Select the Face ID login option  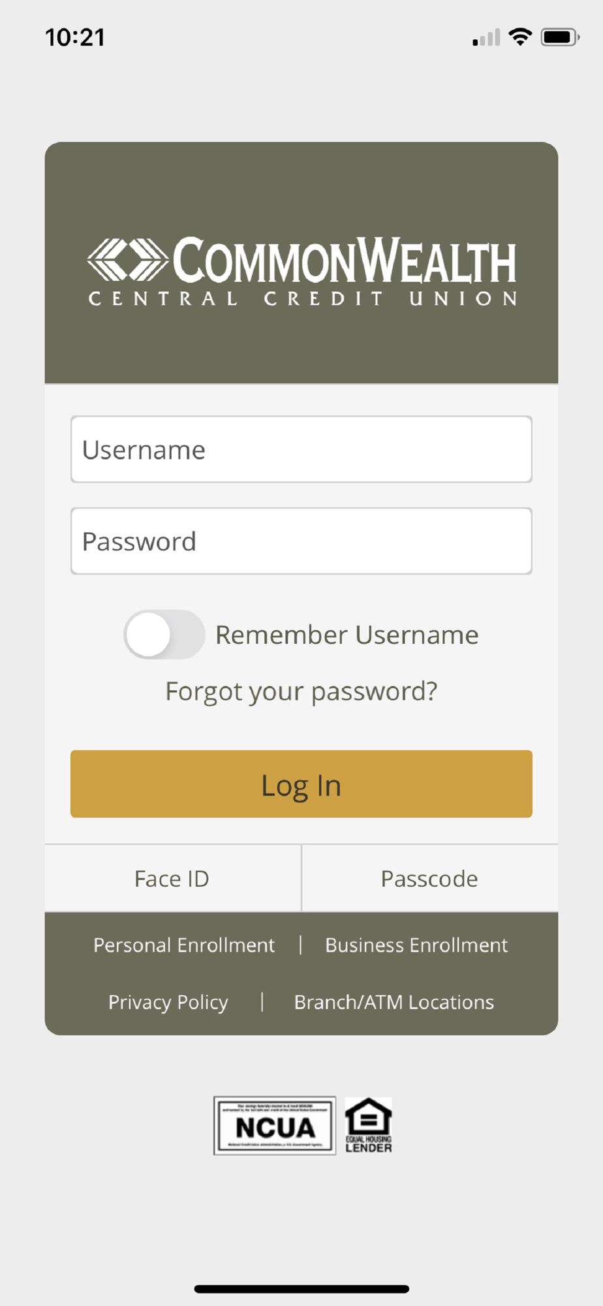point(172,878)
